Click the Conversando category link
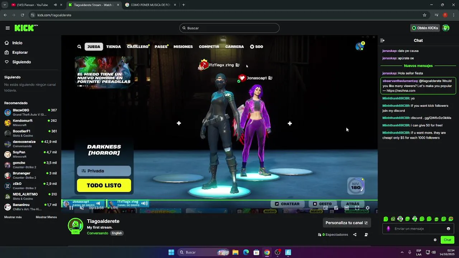This screenshot has width=459, height=258. point(98,233)
